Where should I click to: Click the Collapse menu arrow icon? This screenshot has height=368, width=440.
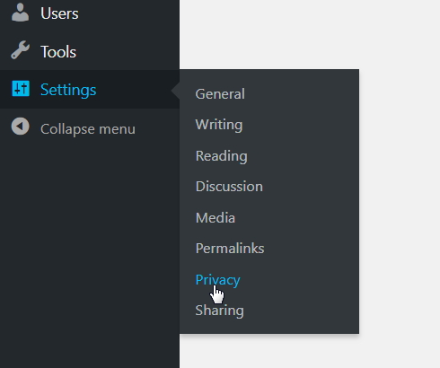(x=21, y=127)
